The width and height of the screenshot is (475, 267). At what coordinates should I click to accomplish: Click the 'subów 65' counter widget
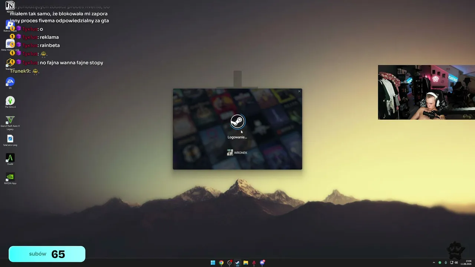click(47, 254)
